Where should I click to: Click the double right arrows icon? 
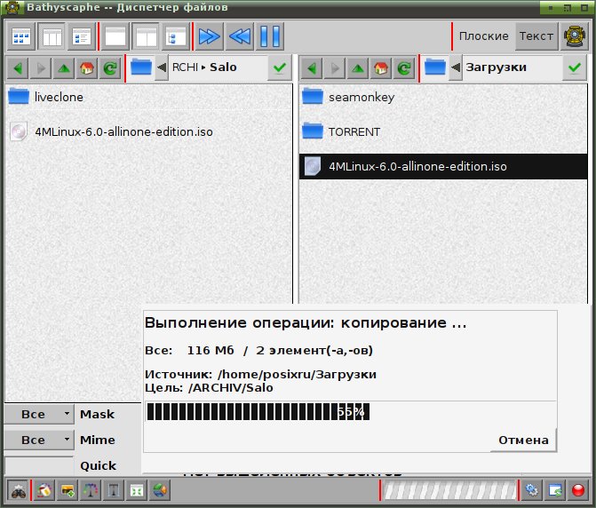point(209,36)
